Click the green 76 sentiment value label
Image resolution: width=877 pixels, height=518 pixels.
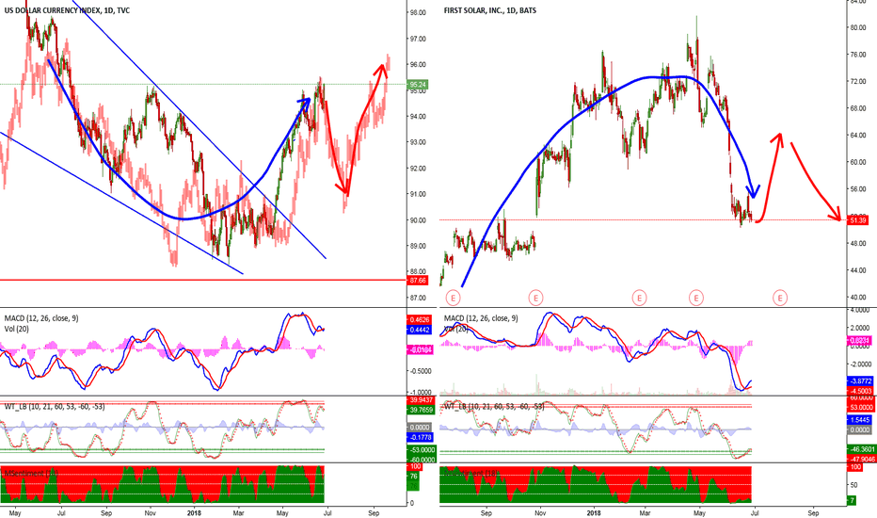click(414, 477)
